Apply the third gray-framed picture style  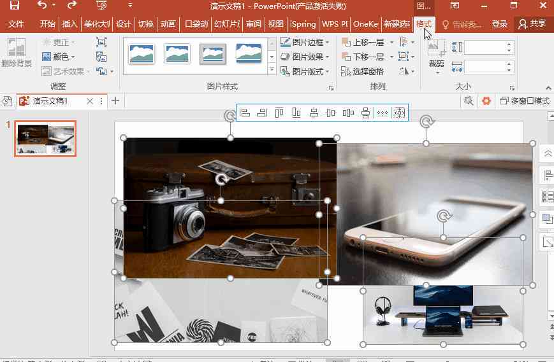coord(213,54)
